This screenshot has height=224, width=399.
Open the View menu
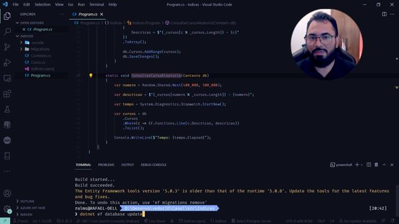[x=59, y=4]
